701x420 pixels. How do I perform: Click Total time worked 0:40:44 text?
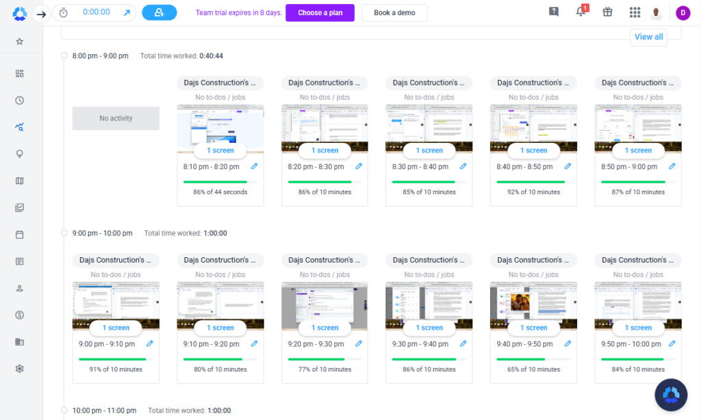[x=181, y=56]
